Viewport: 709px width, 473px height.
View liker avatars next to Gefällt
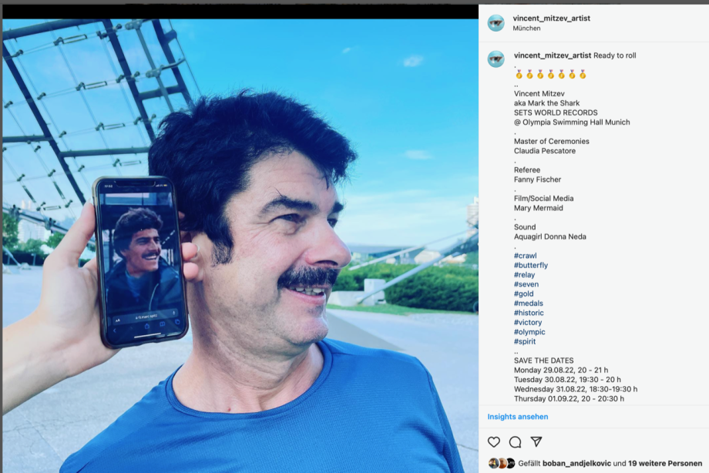tap(502, 463)
